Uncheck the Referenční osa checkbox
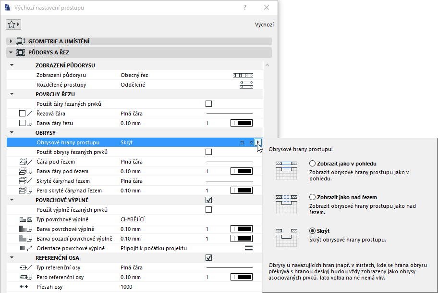438x293 pixels. [208, 258]
